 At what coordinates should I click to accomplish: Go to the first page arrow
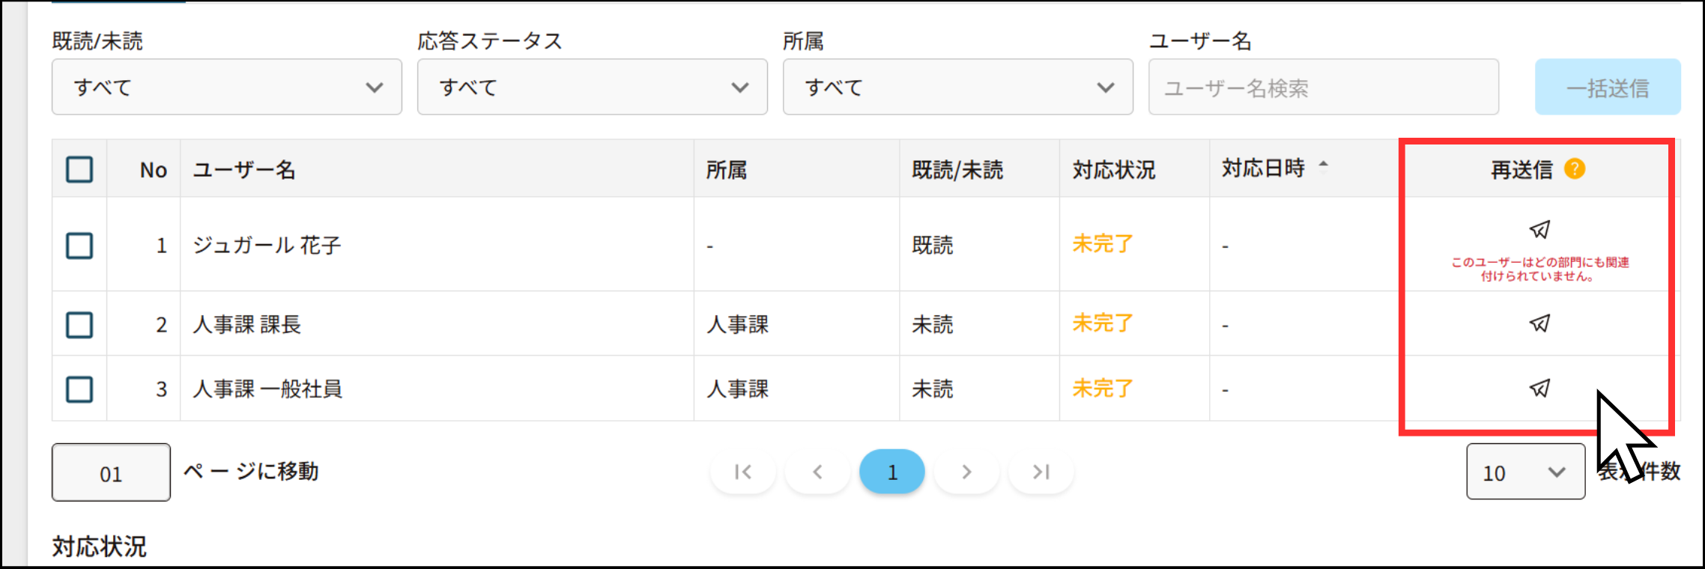point(742,472)
